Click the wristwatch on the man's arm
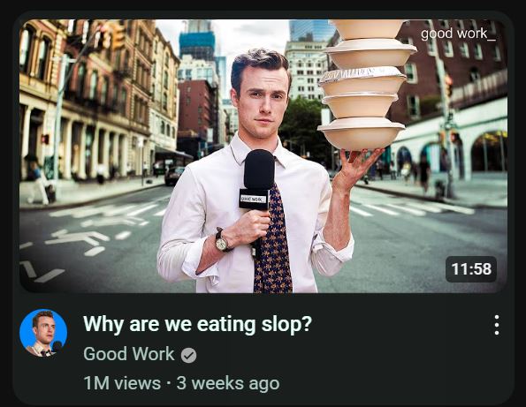526x407 pixels. tap(222, 240)
